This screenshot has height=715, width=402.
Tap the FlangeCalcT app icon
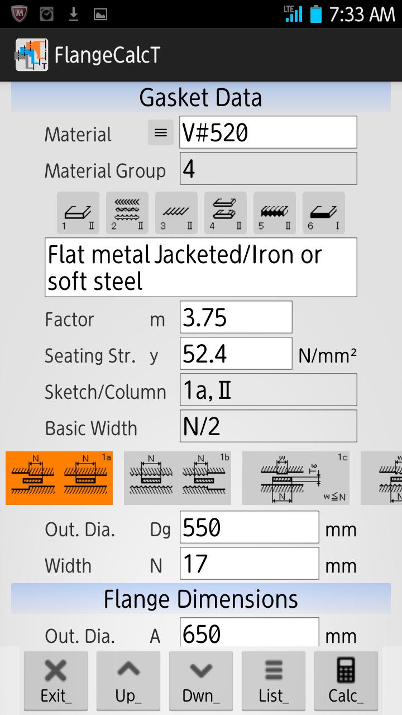[31, 55]
